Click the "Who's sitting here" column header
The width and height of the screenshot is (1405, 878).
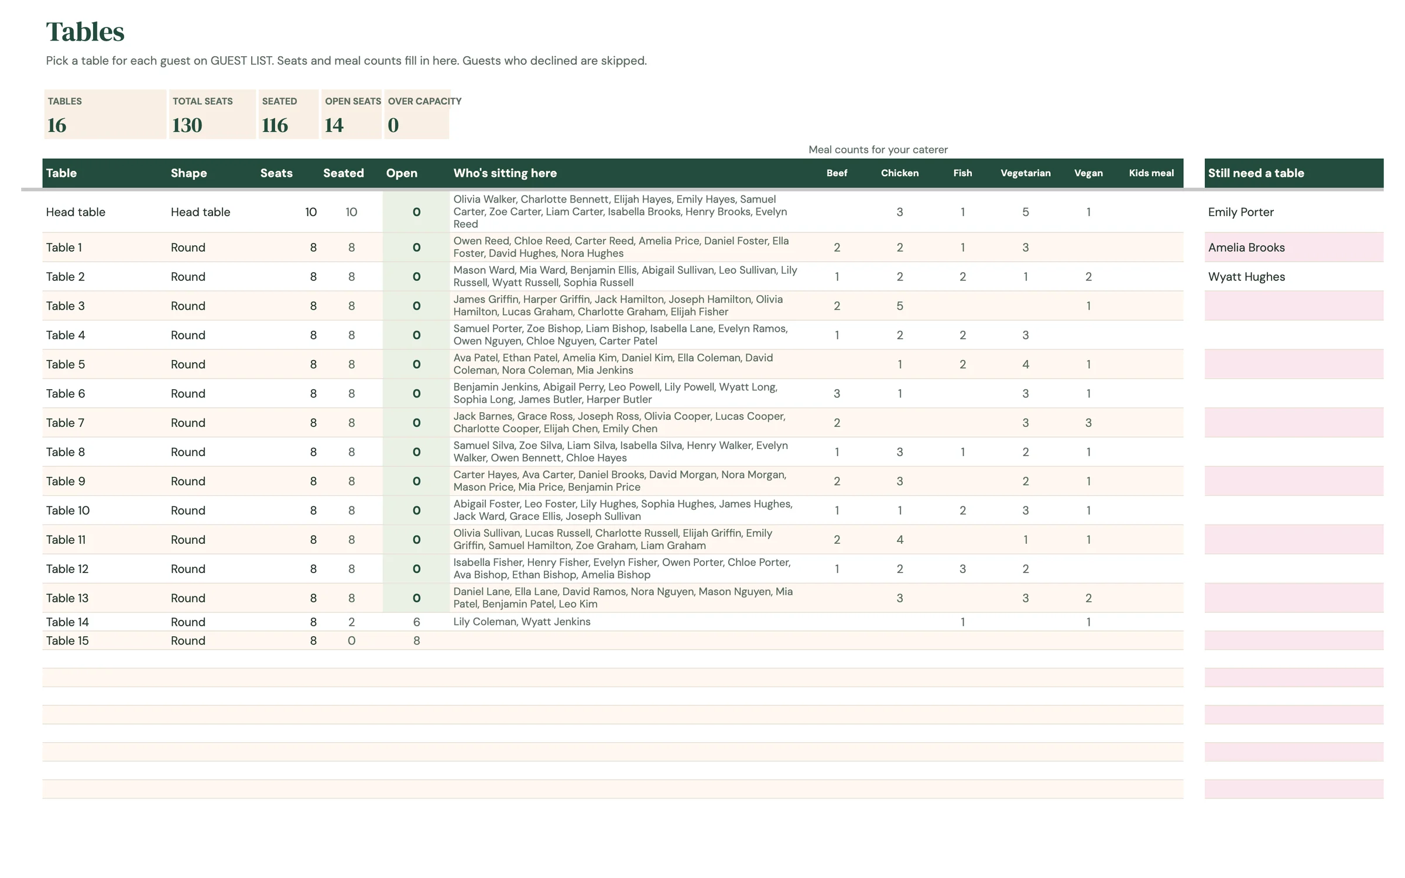tap(505, 173)
